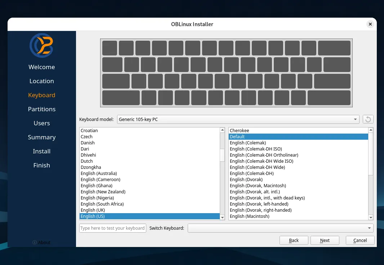
Task: Choose English (Dvorak, Macintosh) variant
Action: click(298, 185)
